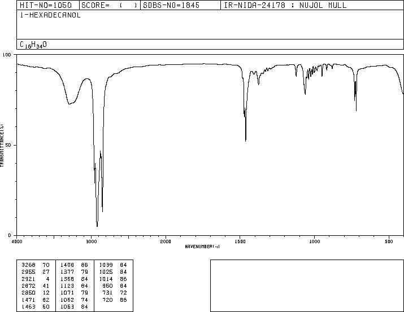Select the 731 peak entry in table

(x=115, y=293)
